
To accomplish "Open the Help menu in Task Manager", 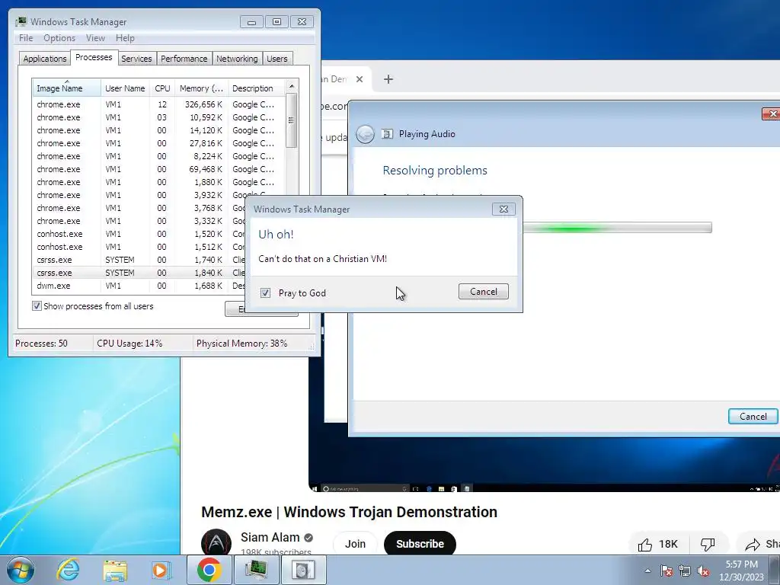I will click(125, 38).
